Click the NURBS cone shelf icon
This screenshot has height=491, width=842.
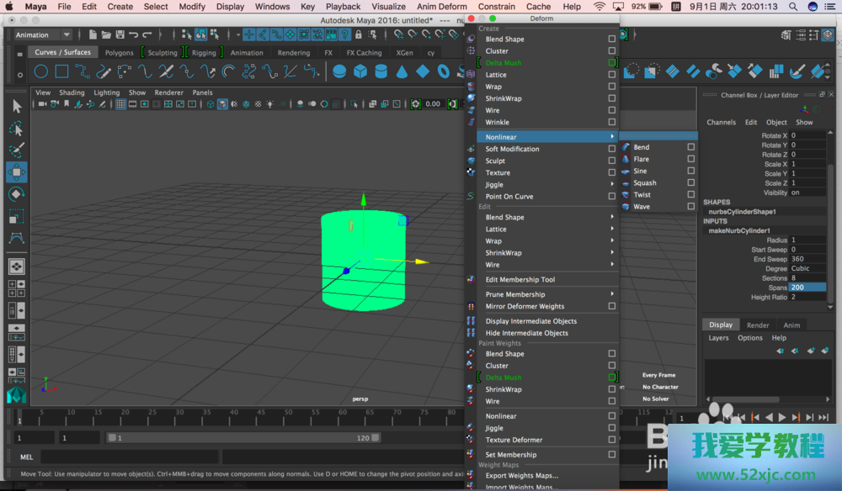(402, 72)
